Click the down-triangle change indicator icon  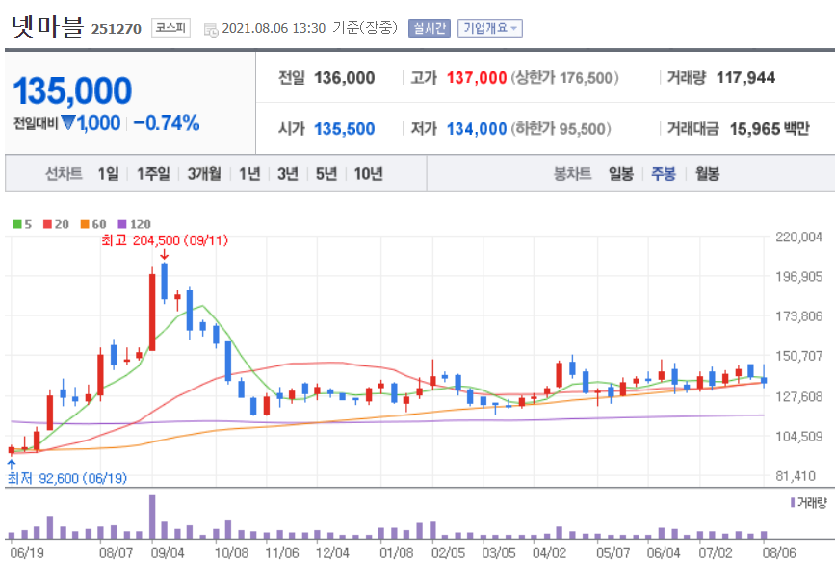68,123
